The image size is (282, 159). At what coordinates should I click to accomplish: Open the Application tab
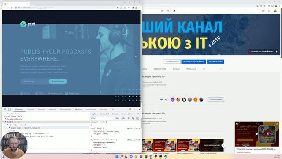pos(91,110)
